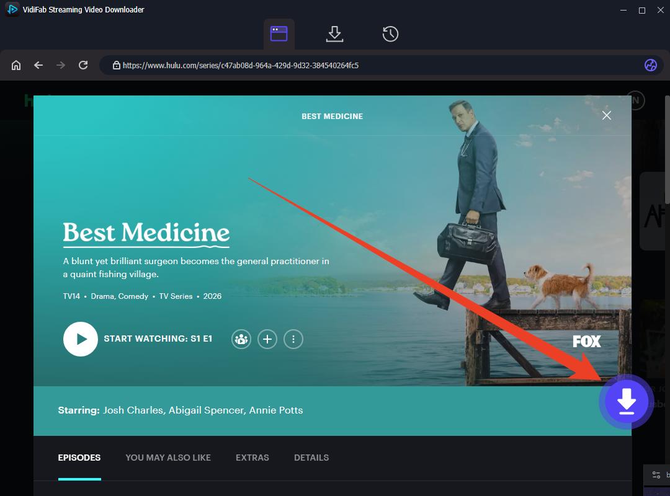This screenshot has height=496, width=670.
Task: Close the Best Medicine details overlay
Action: 606,115
